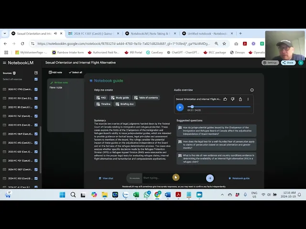Screen dimensions: 306x229
Task: Switch to View chat
Action: 106,178
